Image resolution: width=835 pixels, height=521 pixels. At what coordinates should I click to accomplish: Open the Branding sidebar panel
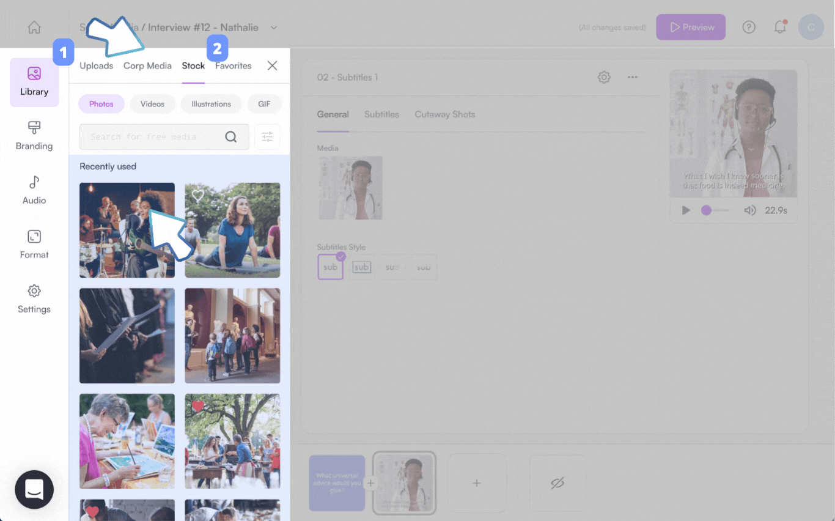click(34, 136)
